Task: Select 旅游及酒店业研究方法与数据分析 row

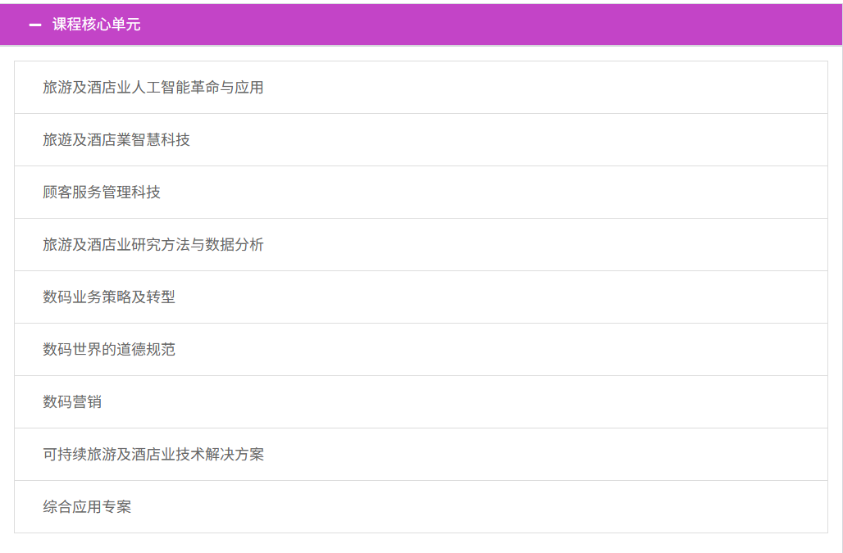Action: pos(421,245)
